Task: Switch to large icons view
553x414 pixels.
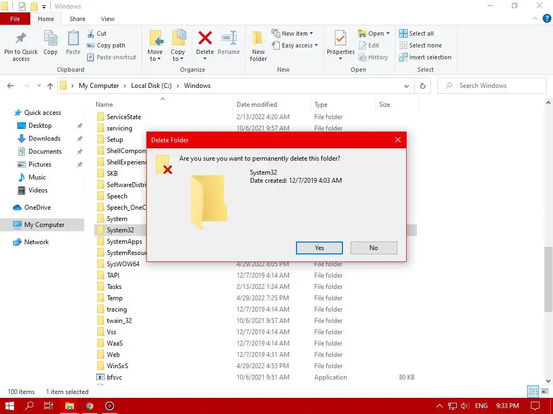Action: 545,391
